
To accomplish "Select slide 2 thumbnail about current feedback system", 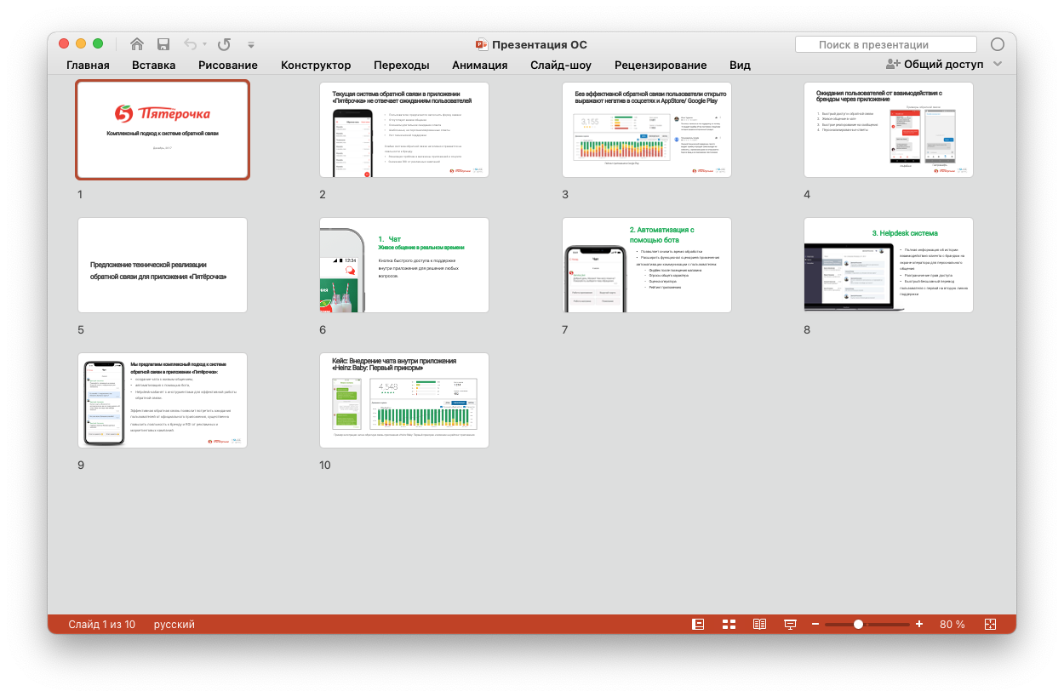I will pyautogui.click(x=404, y=129).
